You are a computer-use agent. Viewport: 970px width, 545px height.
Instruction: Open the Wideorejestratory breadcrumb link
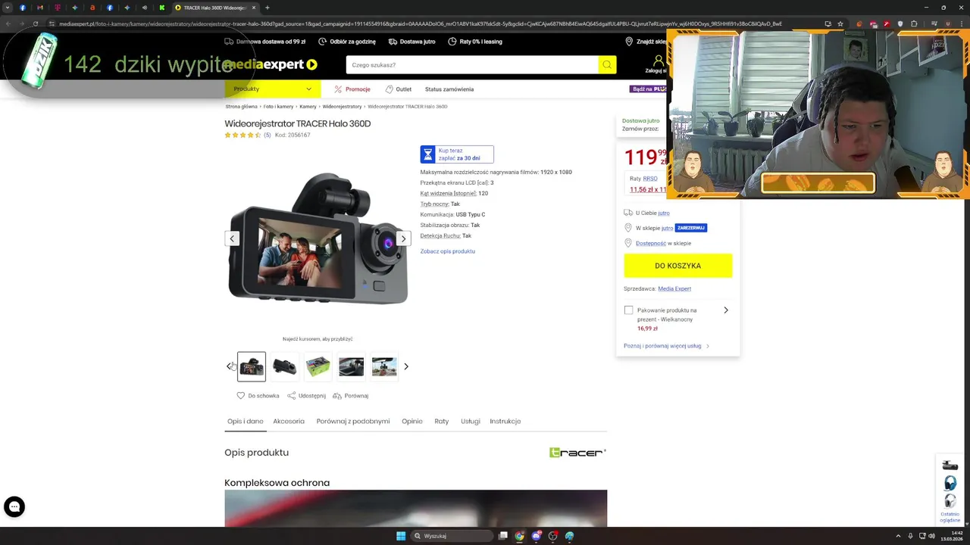[x=342, y=107]
